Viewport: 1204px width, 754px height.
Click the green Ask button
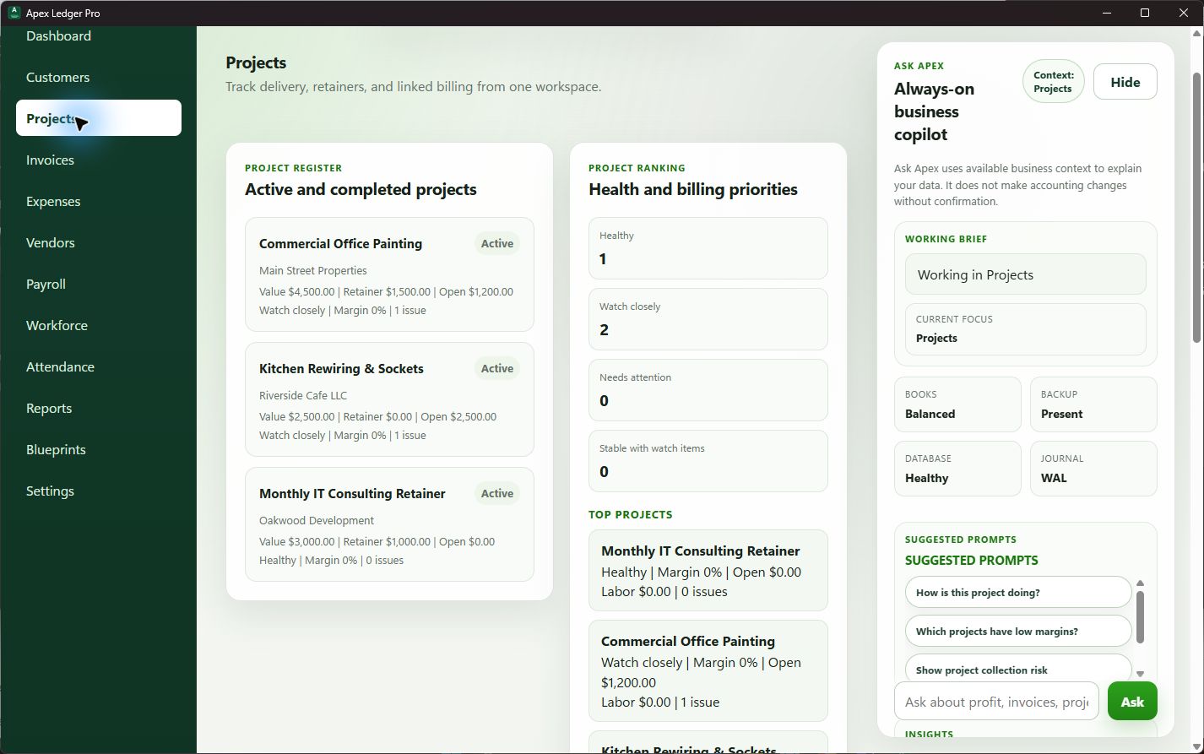pyautogui.click(x=1132, y=702)
